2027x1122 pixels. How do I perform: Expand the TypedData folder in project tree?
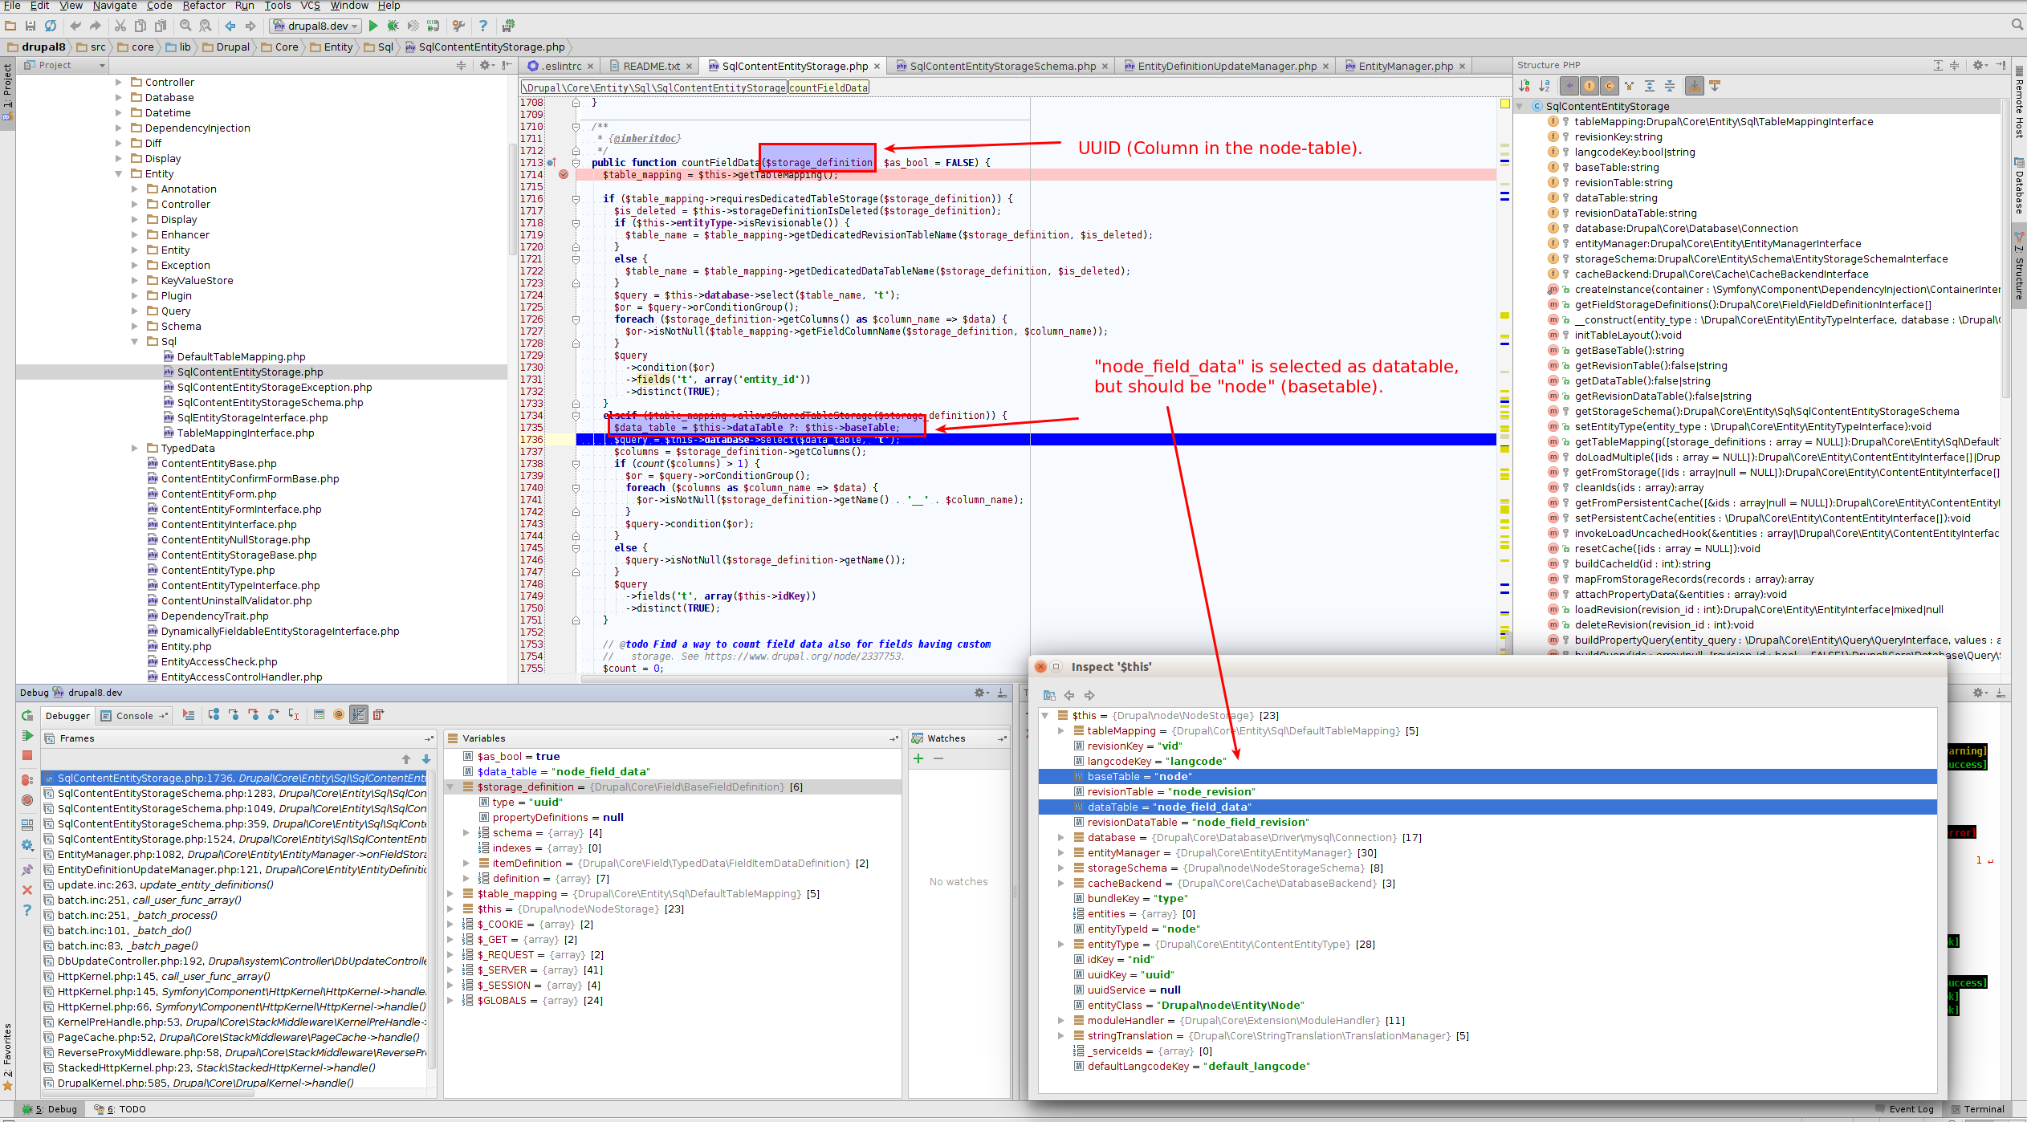tap(135, 449)
